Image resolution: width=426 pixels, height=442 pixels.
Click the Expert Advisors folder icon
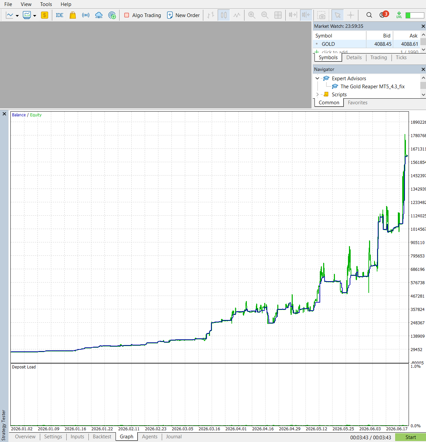(326, 78)
